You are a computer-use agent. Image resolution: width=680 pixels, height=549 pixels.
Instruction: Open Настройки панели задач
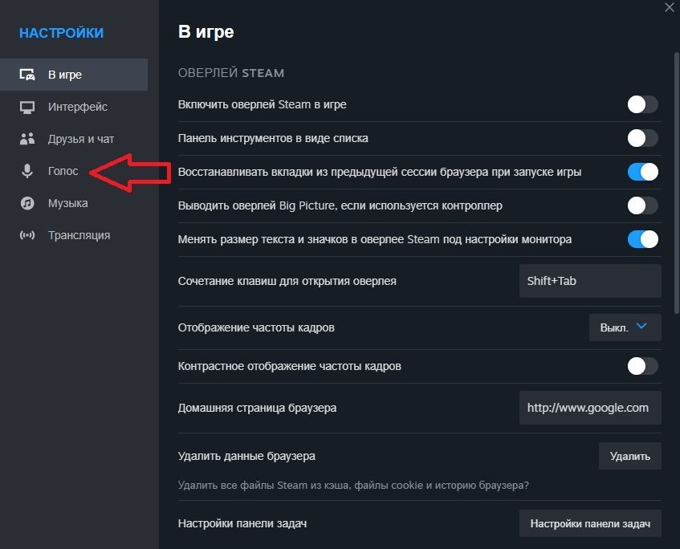pos(590,523)
